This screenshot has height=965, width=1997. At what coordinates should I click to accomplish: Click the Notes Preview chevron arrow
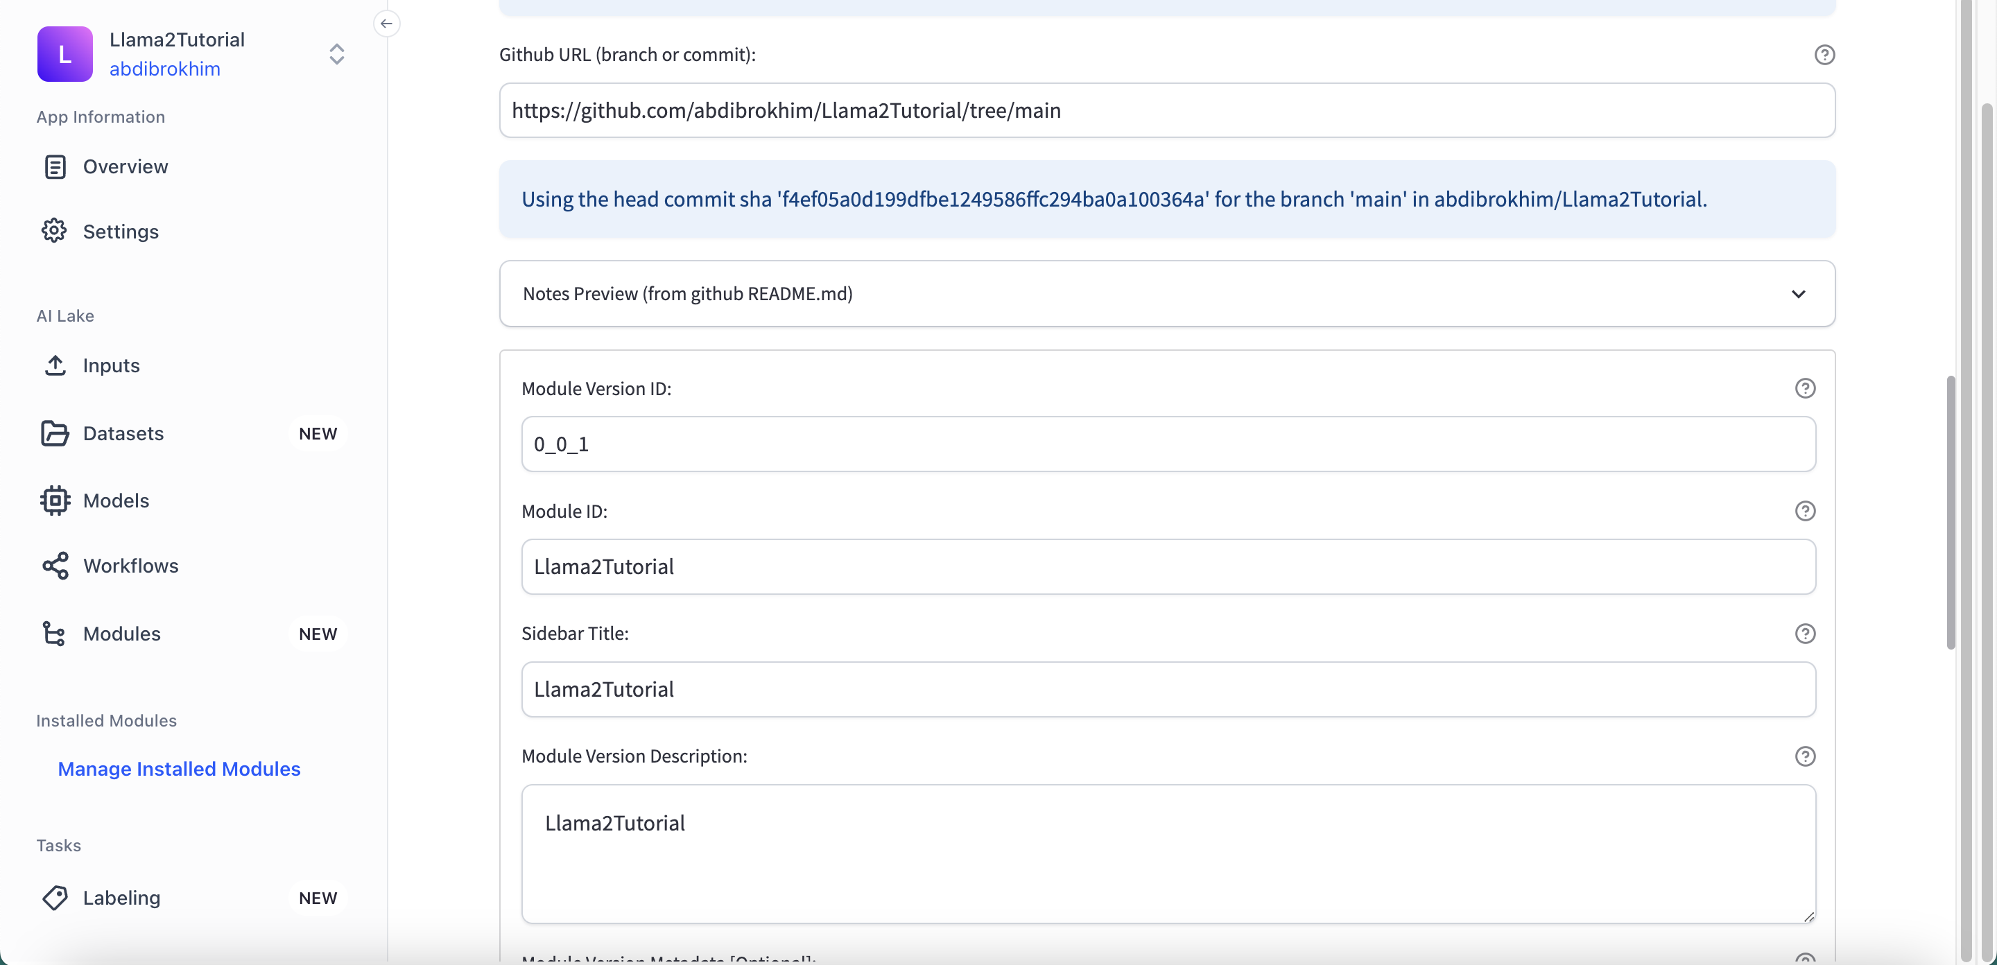[x=1799, y=294]
